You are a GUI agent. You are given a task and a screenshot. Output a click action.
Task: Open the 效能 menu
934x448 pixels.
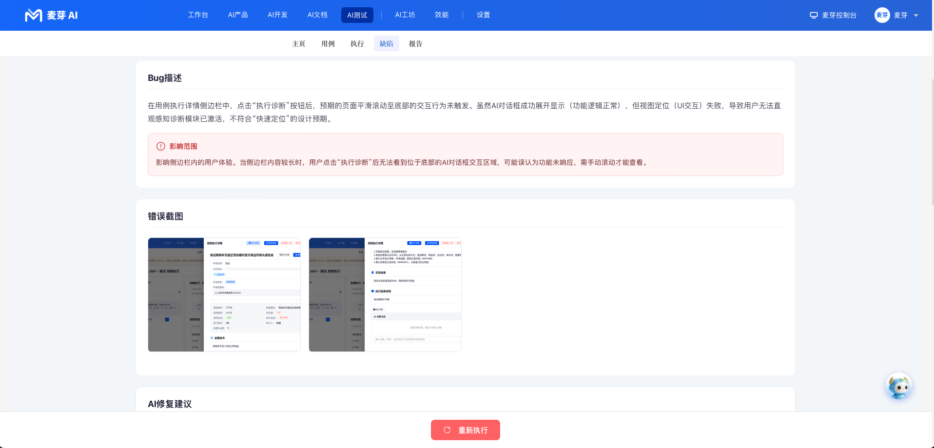(442, 15)
